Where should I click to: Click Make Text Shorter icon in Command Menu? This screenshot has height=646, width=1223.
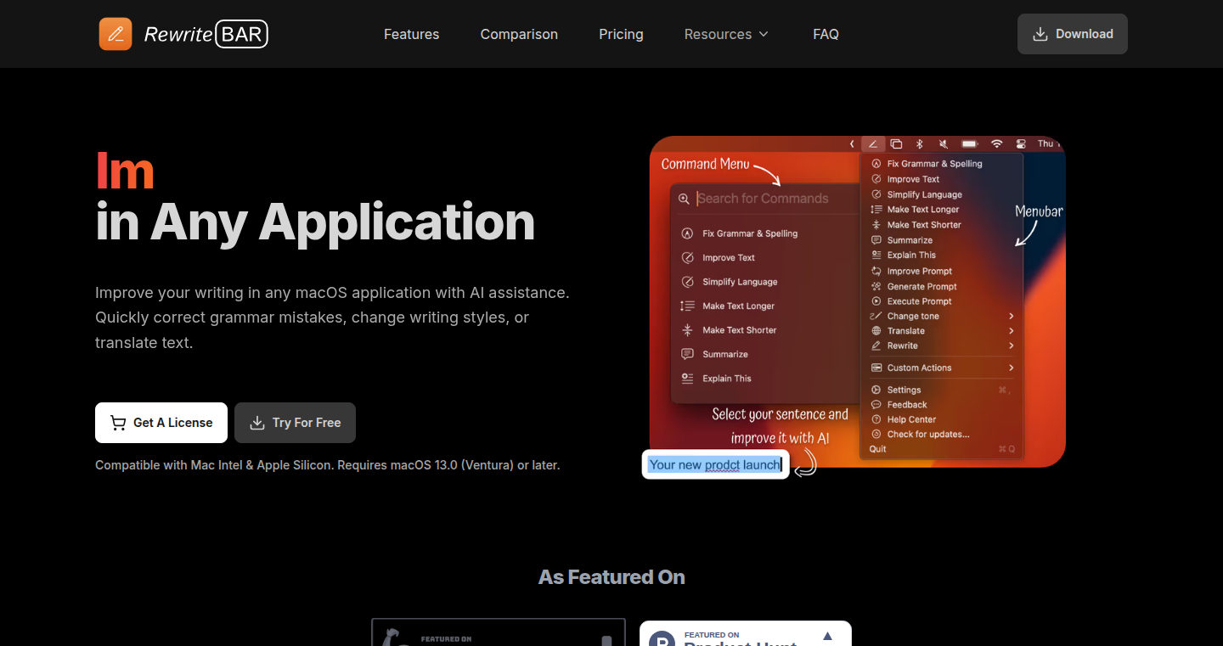[688, 330]
